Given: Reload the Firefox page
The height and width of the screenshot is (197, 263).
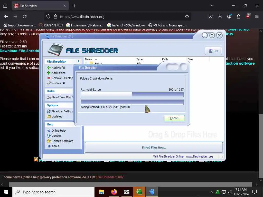Looking at the screenshot, I should pos(25,16).
